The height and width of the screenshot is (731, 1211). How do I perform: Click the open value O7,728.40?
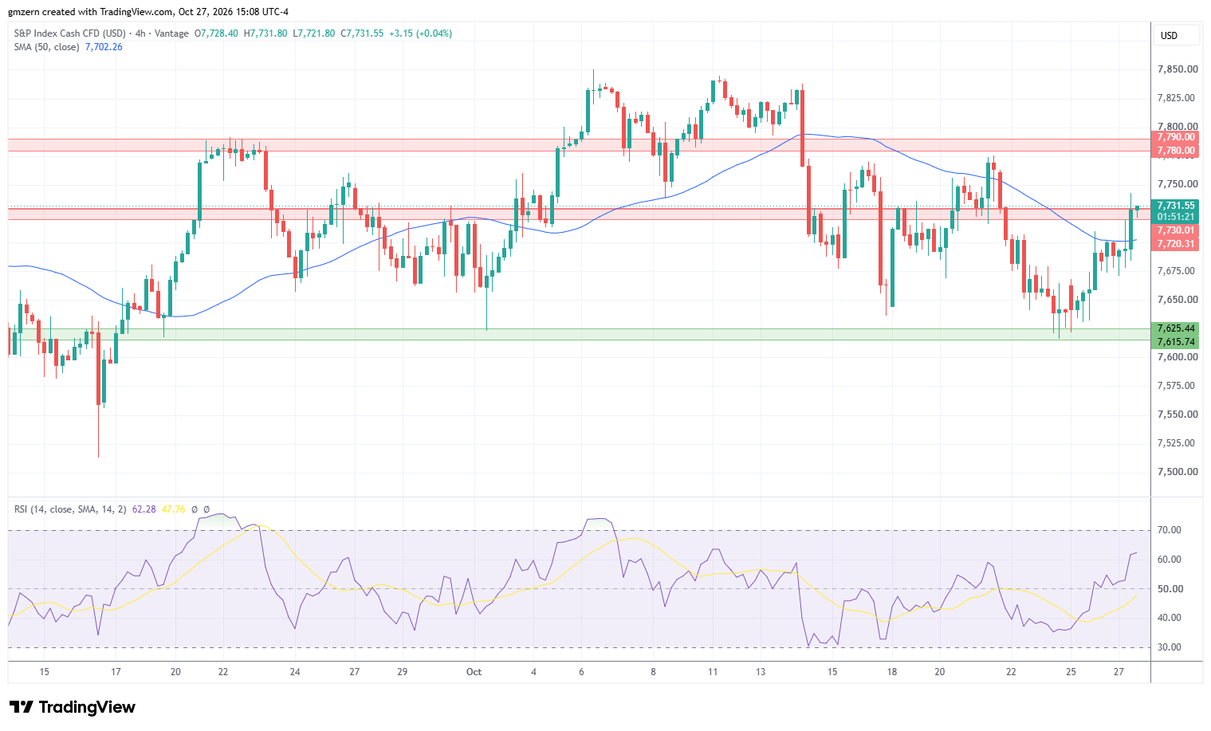click(216, 33)
